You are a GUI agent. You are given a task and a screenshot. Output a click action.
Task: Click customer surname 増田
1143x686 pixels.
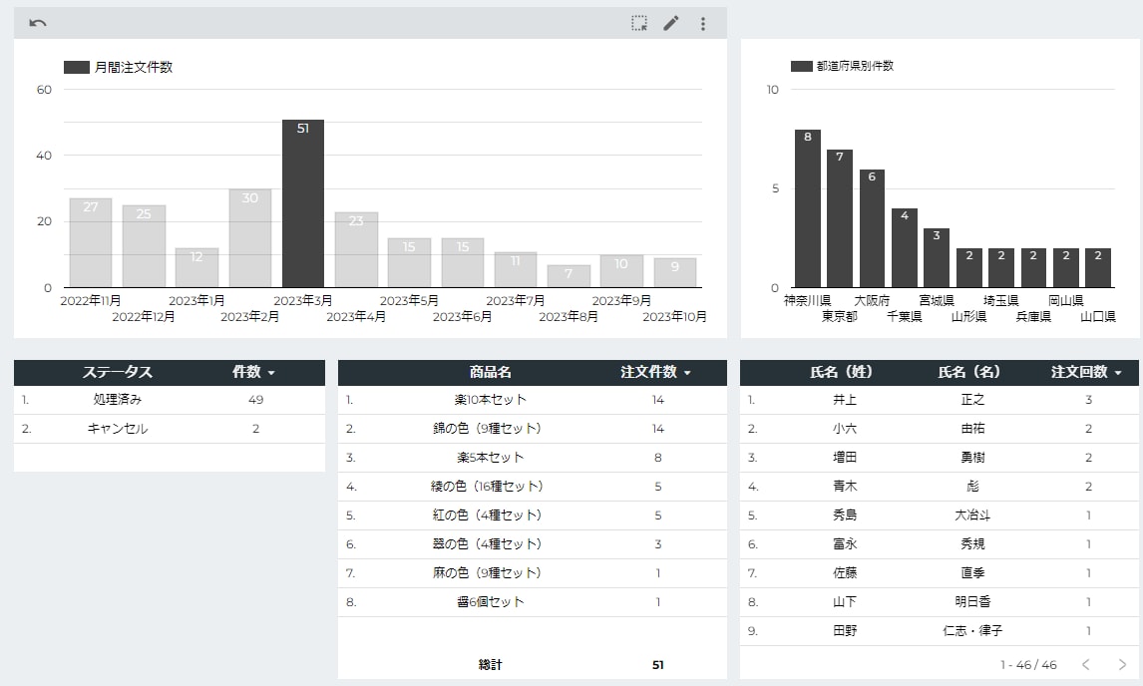845,458
